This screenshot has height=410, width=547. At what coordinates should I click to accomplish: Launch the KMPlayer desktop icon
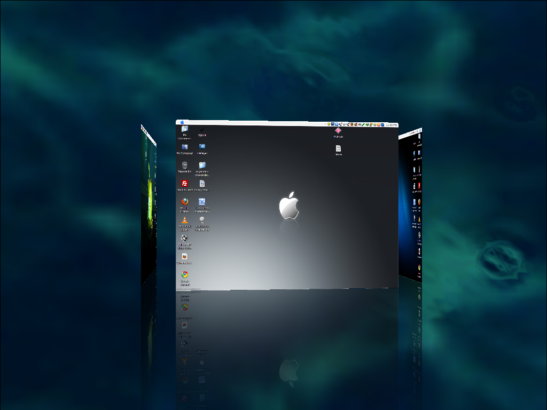tap(202, 147)
